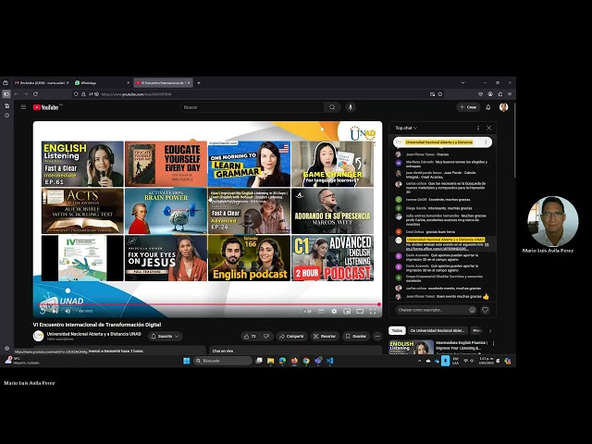
Task: Click the search magnifier button in YouTube
Action: click(332, 107)
